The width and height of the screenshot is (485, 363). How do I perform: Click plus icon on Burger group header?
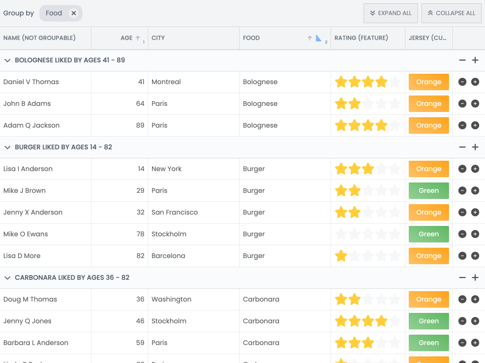pos(476,147)
